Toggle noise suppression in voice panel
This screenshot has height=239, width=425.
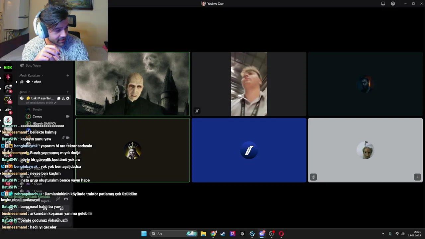(58, 199)
